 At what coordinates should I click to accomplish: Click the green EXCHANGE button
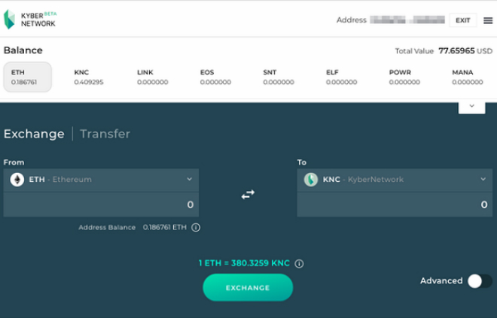click(x=248, y=287)
